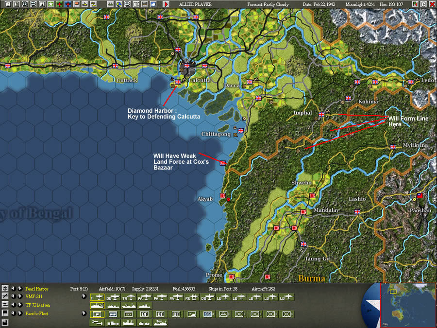
Task: Select the aircraft icon beside VMF-211
Action: tap(5, 296)
